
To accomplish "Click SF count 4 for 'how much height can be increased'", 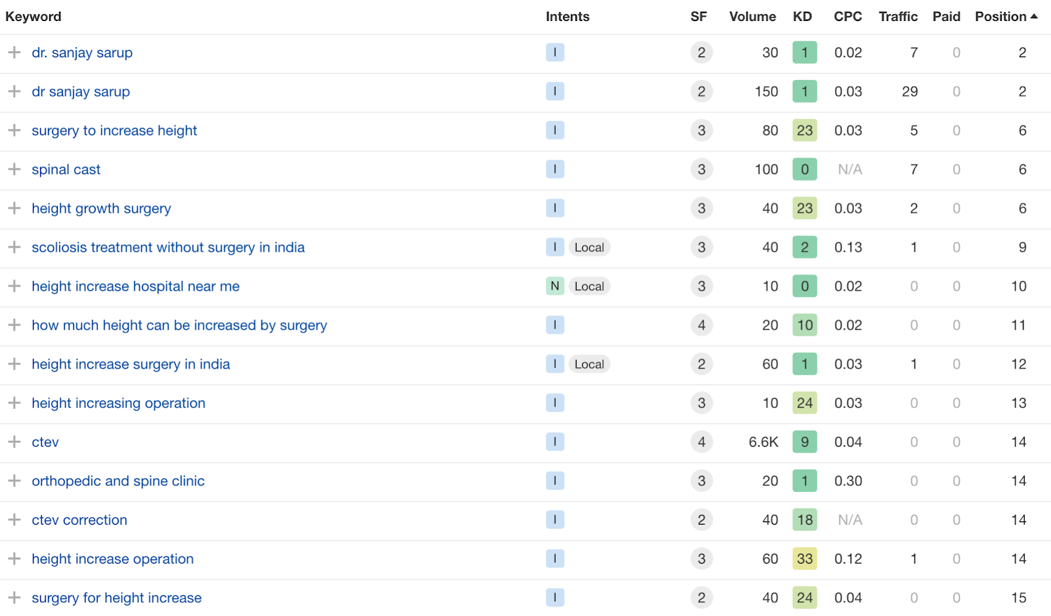I will tap(702, 325).
